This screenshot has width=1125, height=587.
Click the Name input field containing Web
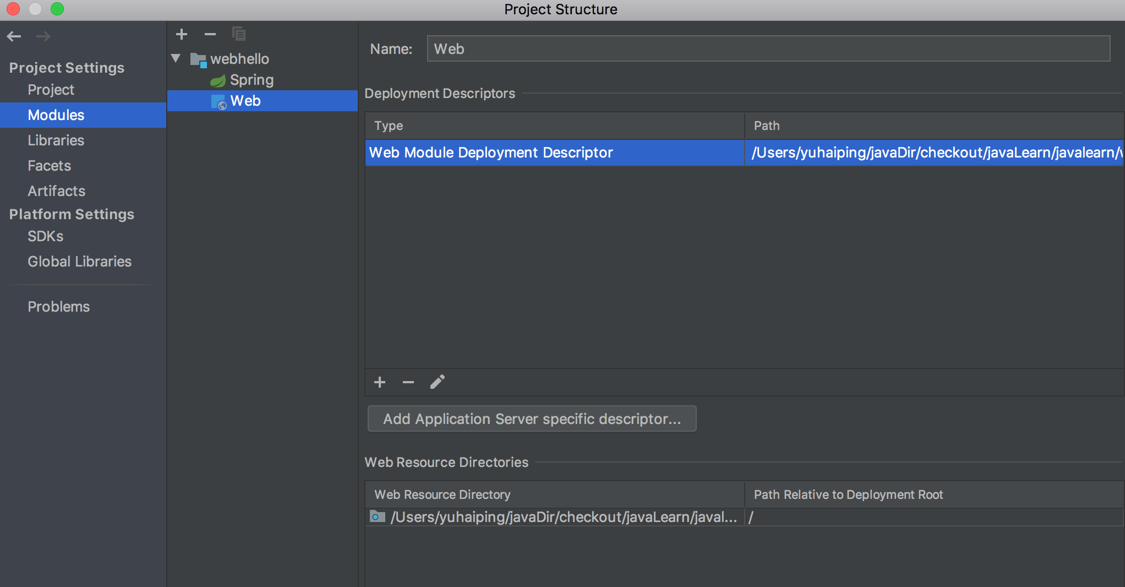[768, 49]
